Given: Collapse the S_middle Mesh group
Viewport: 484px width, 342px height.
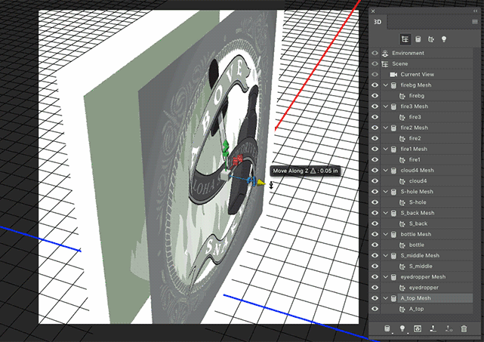Looking at the screenshot, I should coord(386,256).
